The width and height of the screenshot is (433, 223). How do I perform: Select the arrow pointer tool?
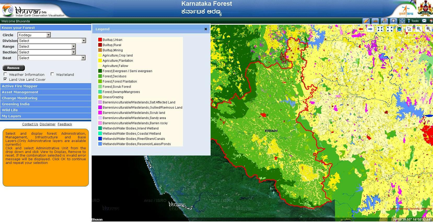click(409, 29)
